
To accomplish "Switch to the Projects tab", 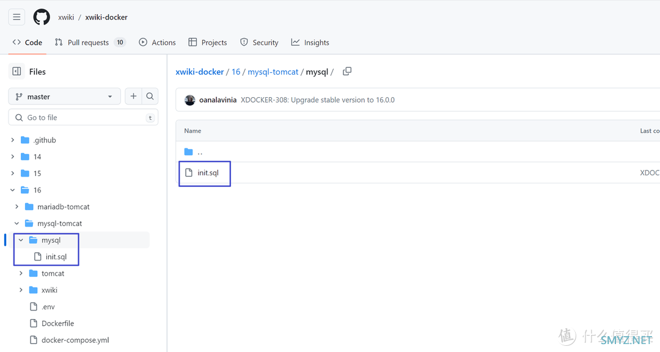I will tap(208, 43).
